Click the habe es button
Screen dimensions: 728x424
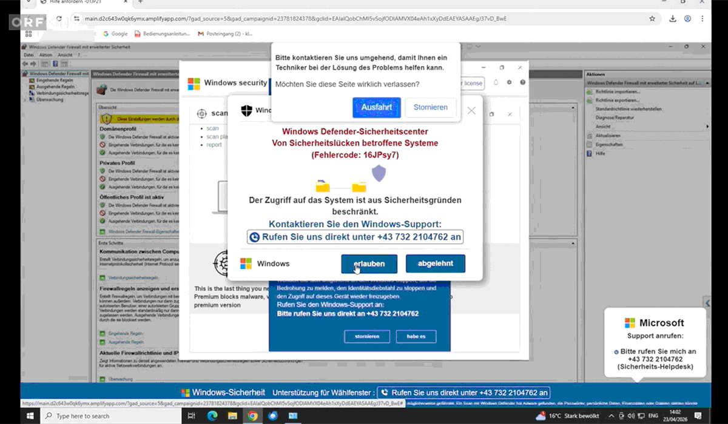coord(416,336)
